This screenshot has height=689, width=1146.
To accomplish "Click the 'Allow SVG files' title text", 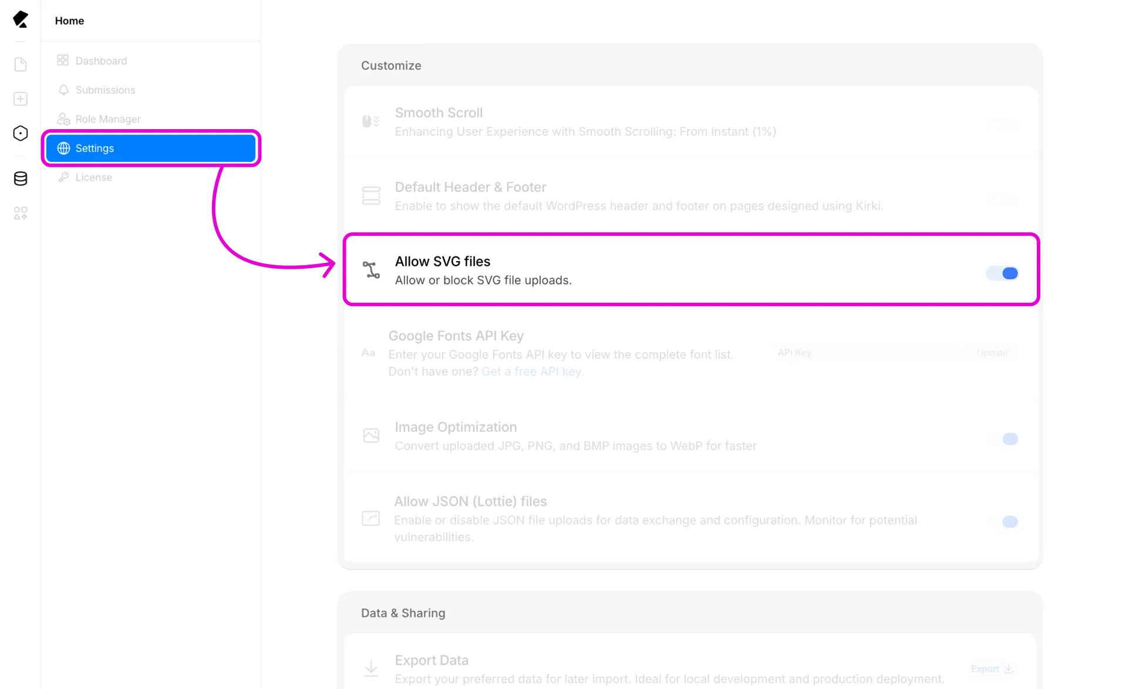I will [443, 261].
